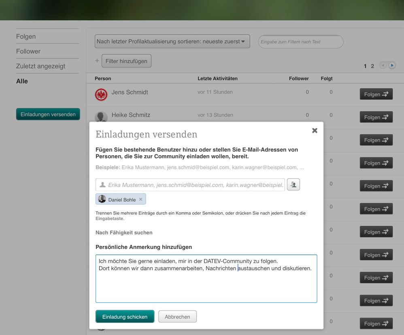Follow Heike Schmitz
404x335 pixels.
point(376,117)
